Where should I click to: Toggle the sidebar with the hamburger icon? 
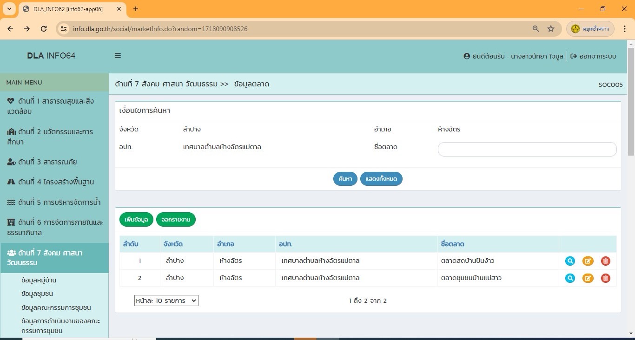pos(118,56)
